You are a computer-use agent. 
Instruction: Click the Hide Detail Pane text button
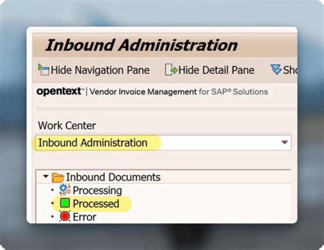pyautogui.click(x=216, y=70)
